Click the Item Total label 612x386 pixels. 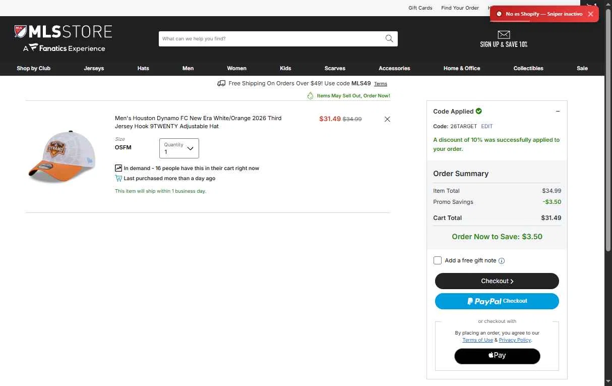[x=447, y=191]
